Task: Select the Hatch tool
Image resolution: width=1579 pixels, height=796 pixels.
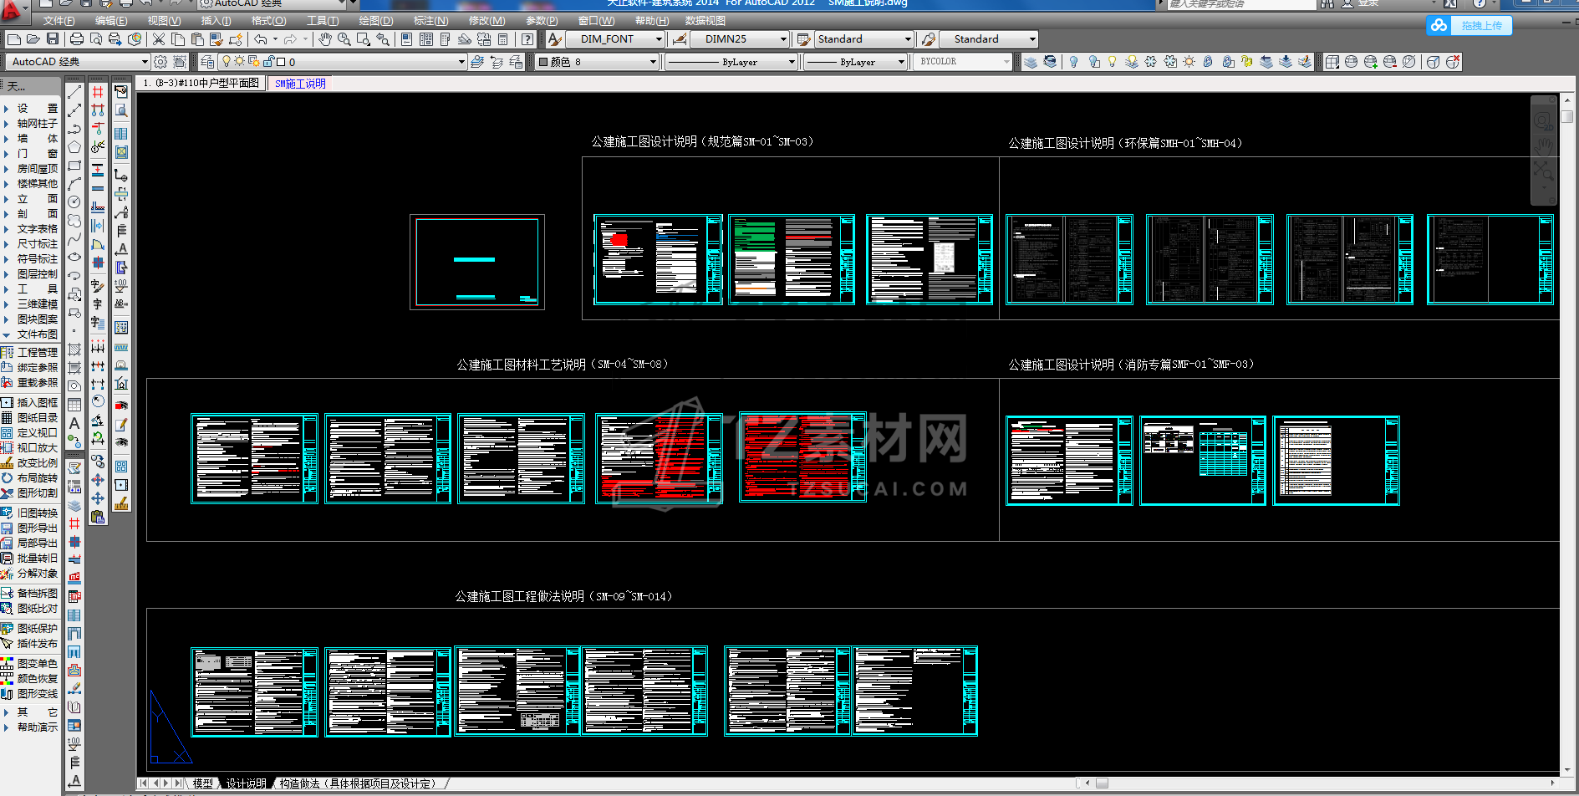Action: point(74,350)
